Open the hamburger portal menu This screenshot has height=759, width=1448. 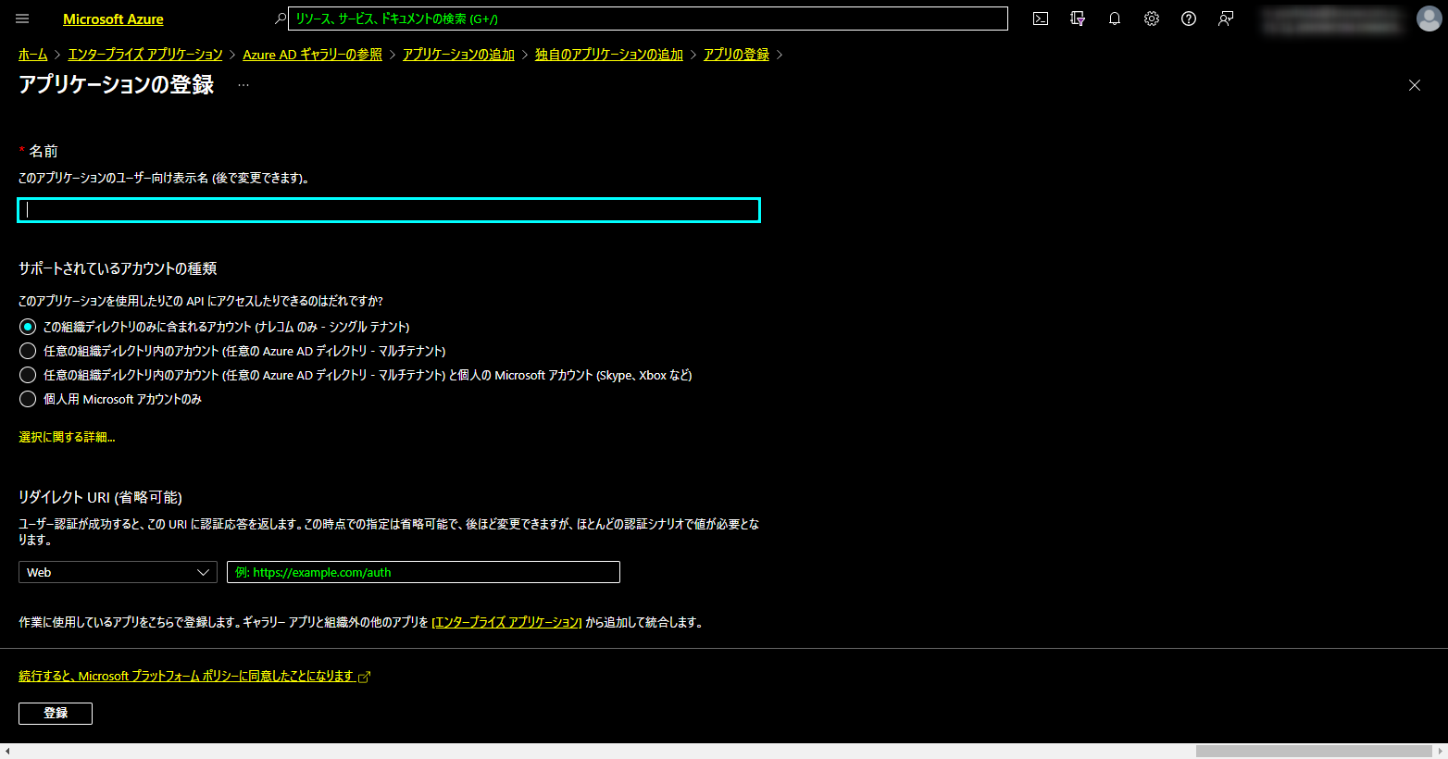pyautogui.click(x=23, y=19)
